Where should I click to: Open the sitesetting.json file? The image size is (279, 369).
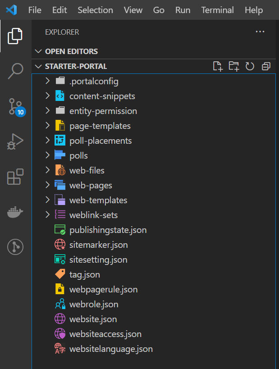98,260
